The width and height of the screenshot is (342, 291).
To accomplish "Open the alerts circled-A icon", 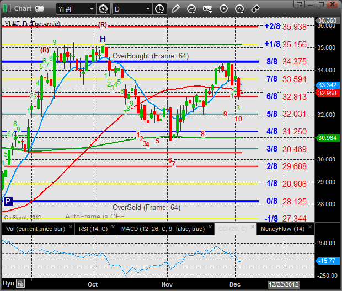I will 239,9.
